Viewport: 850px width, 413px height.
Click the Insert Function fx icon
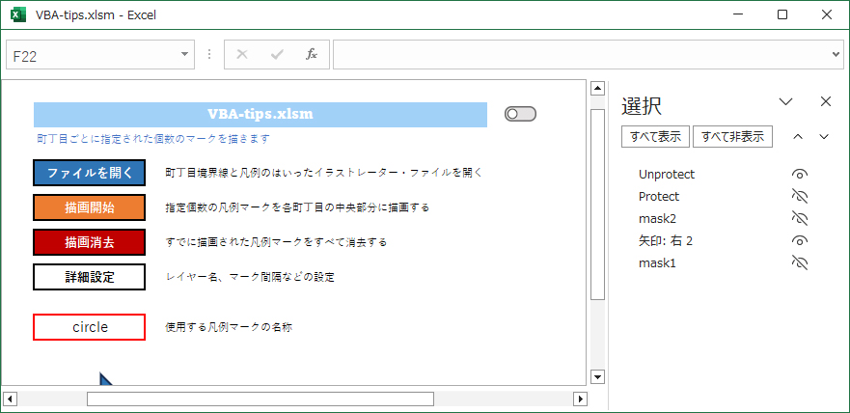(312, 55)
